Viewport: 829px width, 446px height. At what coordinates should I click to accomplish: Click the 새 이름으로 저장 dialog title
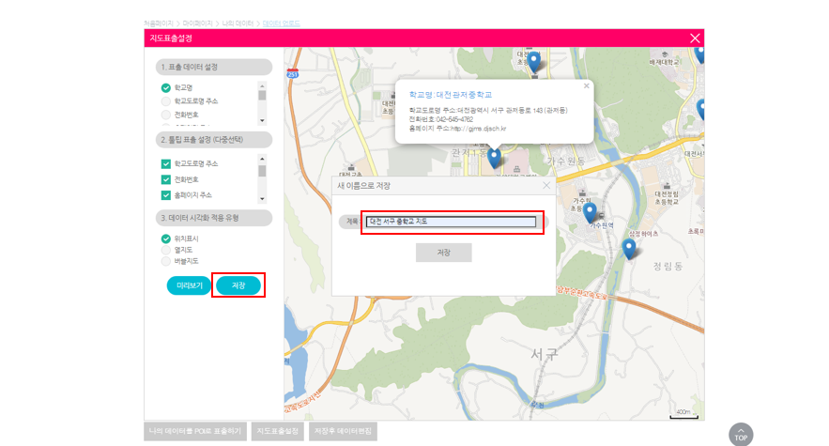click(x=363, y=186)
